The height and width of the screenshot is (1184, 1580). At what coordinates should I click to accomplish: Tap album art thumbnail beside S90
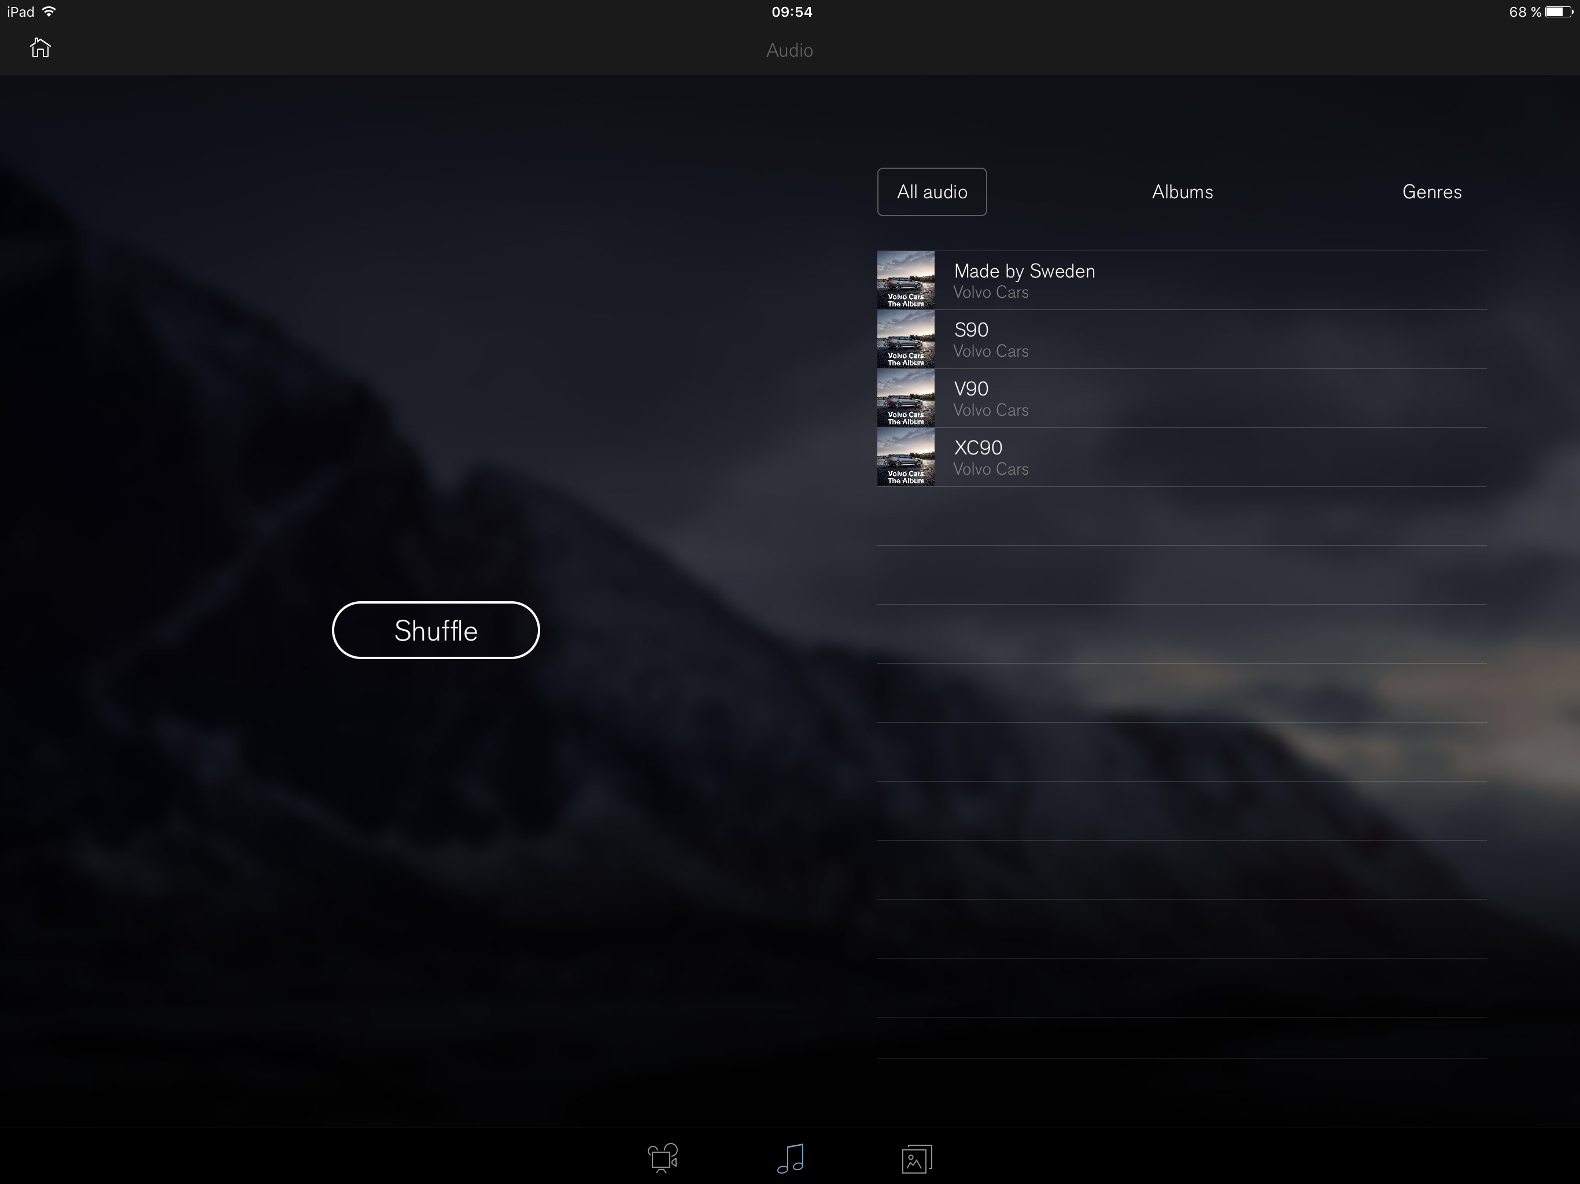906,339
